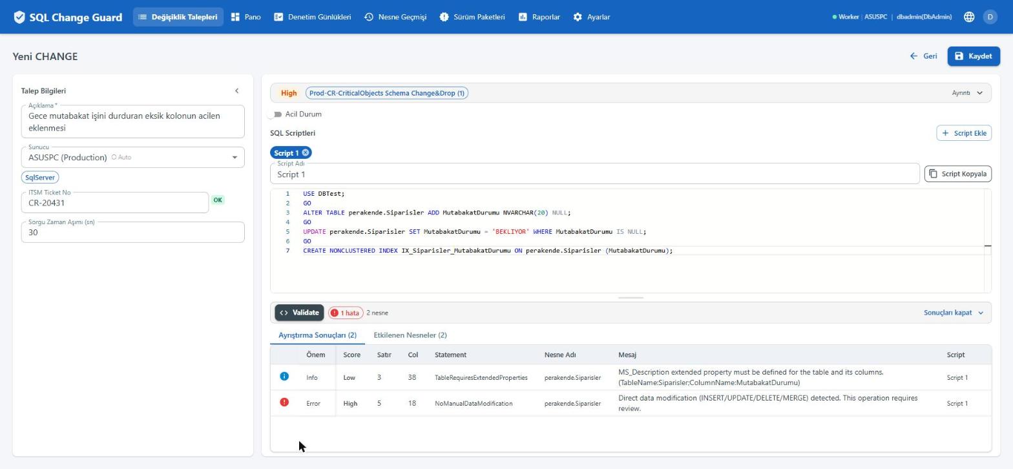Open Nesne Geçmişi page
The height and width of the screenshot is (469, 1013).
coord(395,17)
